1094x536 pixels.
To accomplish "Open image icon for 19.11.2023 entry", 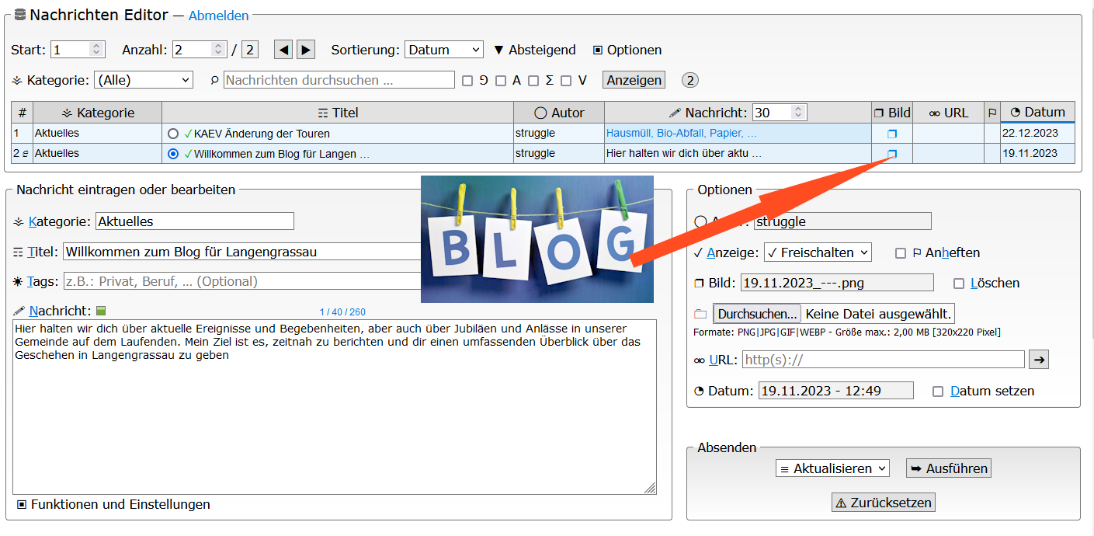I will [x=891, y=154].
